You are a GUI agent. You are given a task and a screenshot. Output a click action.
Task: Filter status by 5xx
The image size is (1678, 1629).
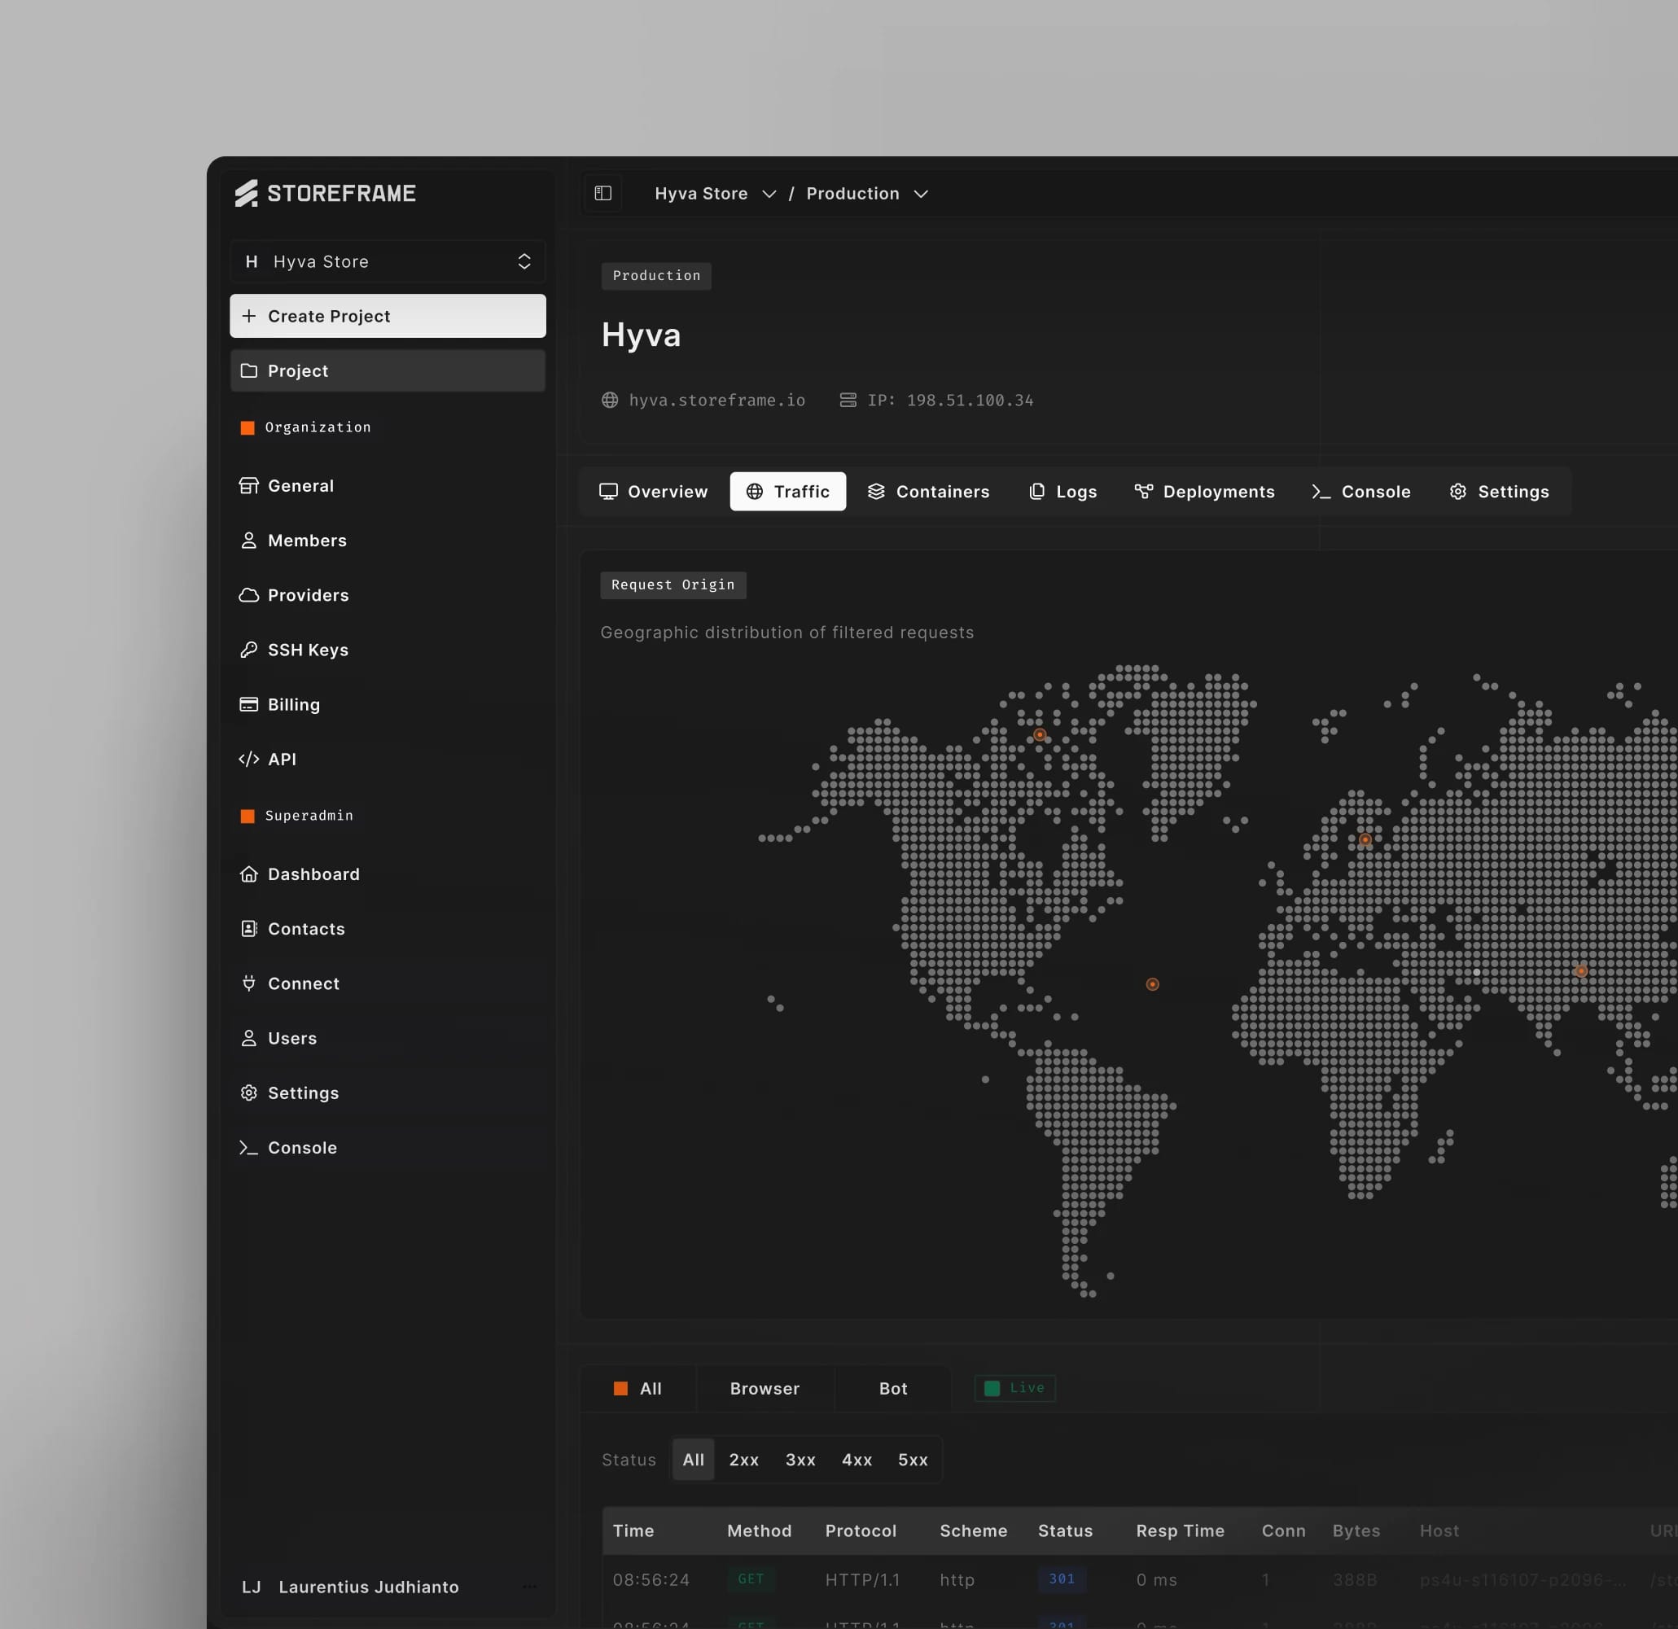(x=913, y=1460)
